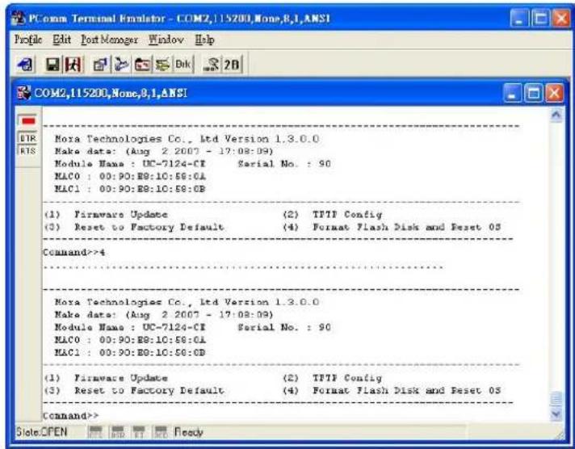
Task: Click the terminal scrollbar down arrow
Action: tap(556, 414)
